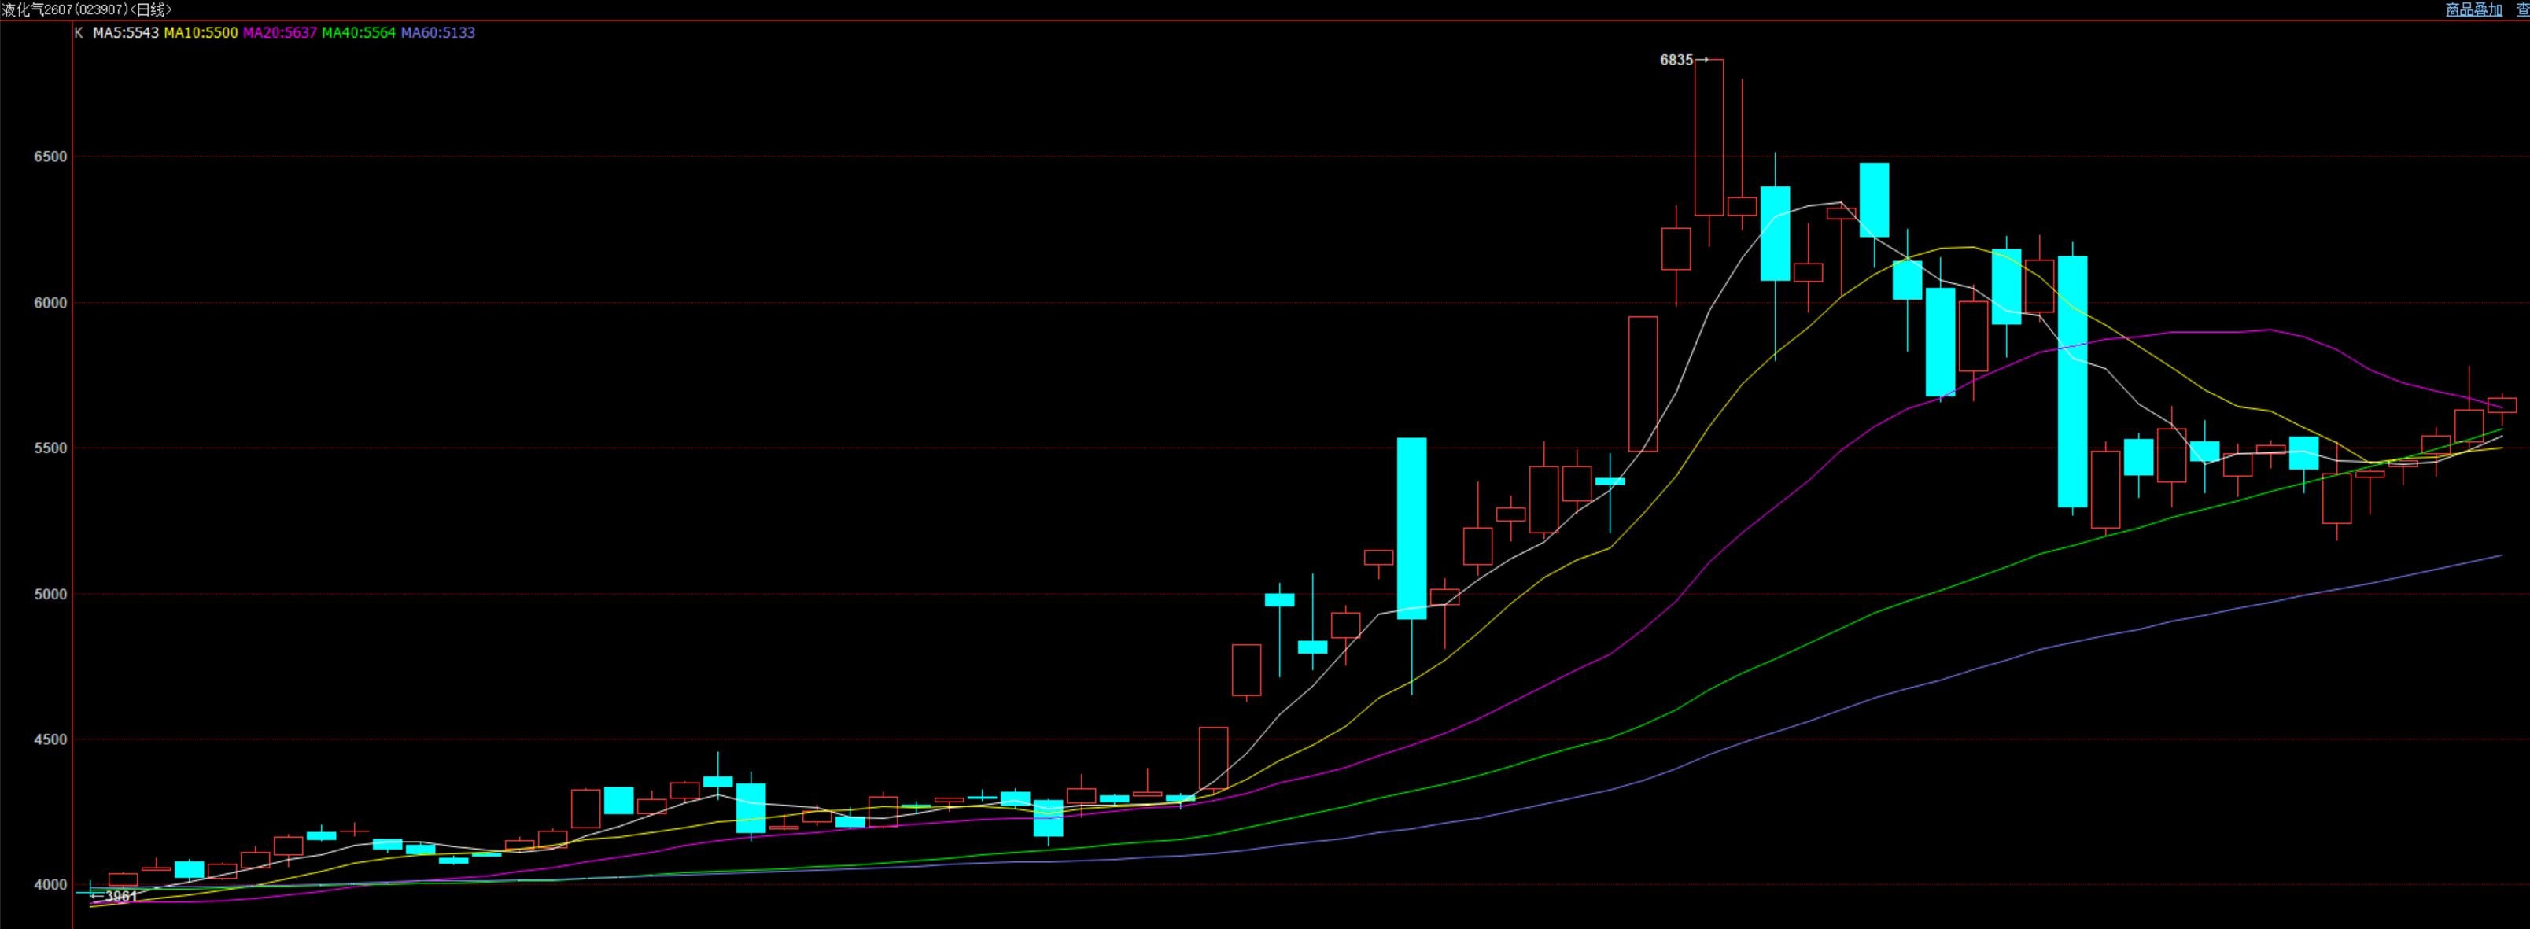The image size is (2530, 929).
Task: Click the 6500 price axis label
Action: click(x=51, y=157)
